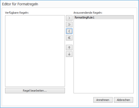The height and width of the screenshot is (108, 139).
Task: Focus the highlighted row right of formattingRule1 text
Action: coord(114,17)
